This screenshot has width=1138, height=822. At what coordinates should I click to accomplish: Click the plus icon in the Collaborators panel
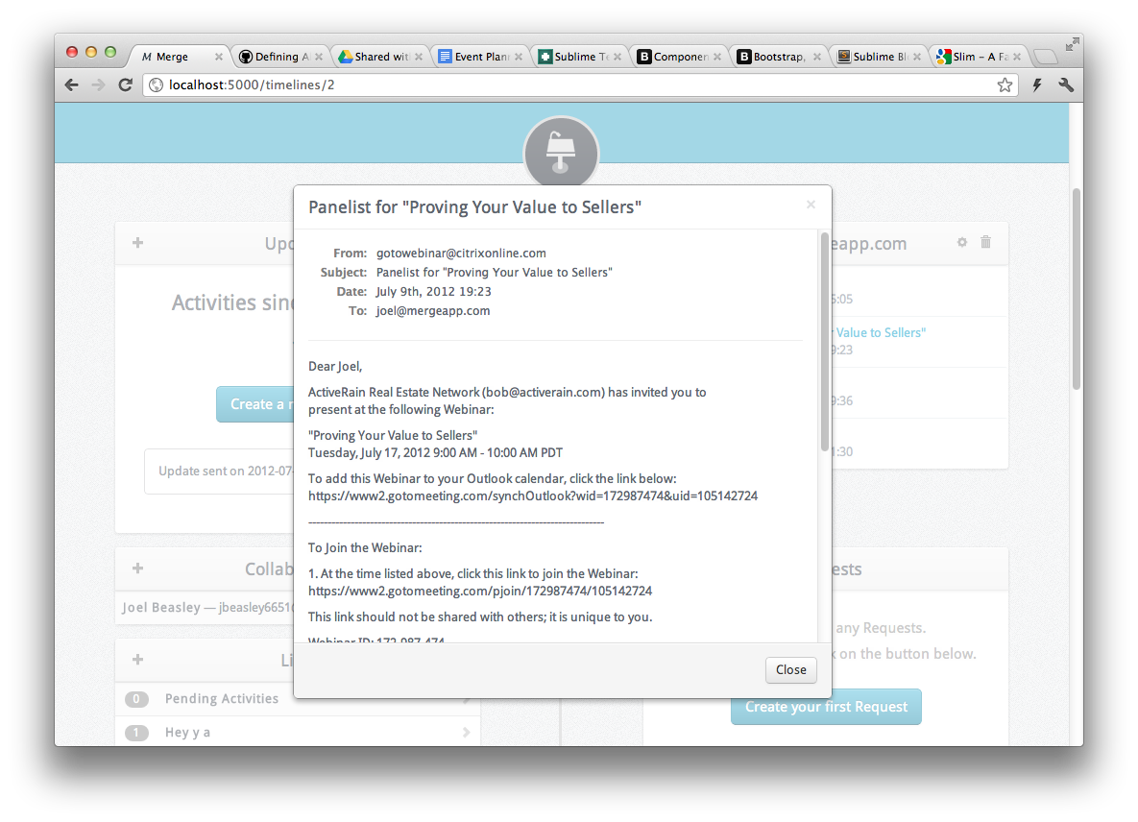pos(137,568)
